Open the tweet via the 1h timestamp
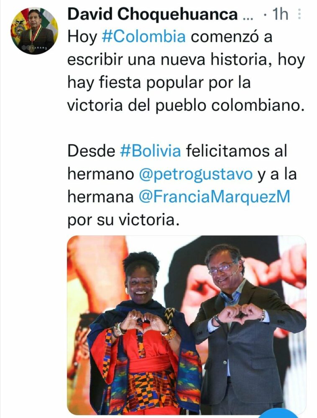The width and height of the screenshot is (317, 418). click(280, 14)
